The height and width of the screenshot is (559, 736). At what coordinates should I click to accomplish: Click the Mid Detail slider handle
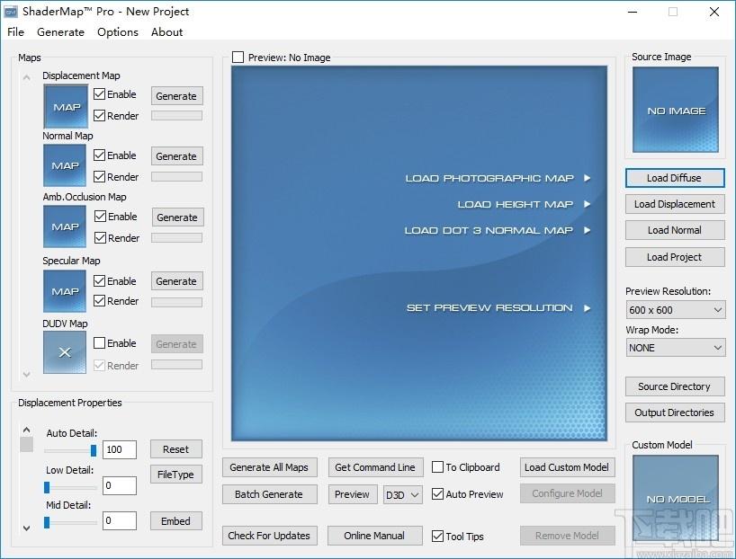click(x=47, y=522)
